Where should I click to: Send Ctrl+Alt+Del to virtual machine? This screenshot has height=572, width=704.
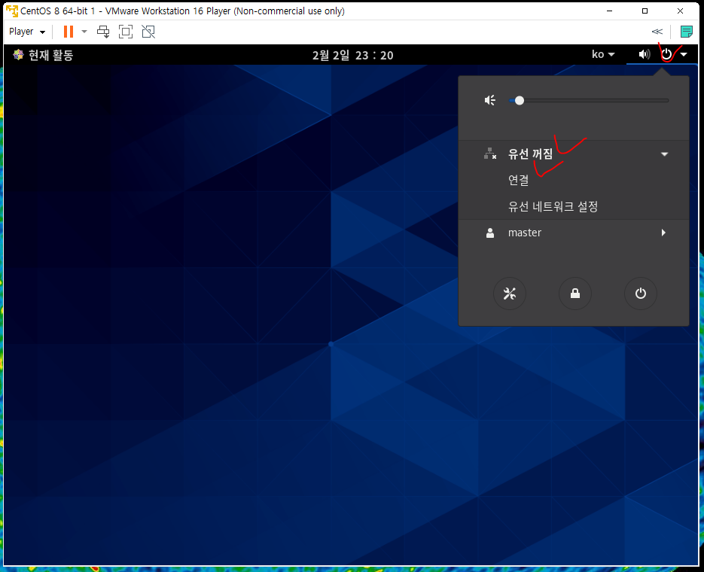tap(103, 32)
